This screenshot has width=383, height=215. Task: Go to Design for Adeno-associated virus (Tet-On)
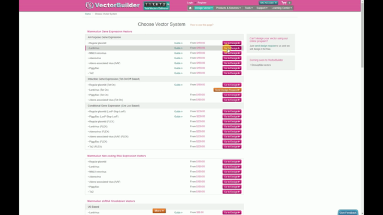[232, 100]
